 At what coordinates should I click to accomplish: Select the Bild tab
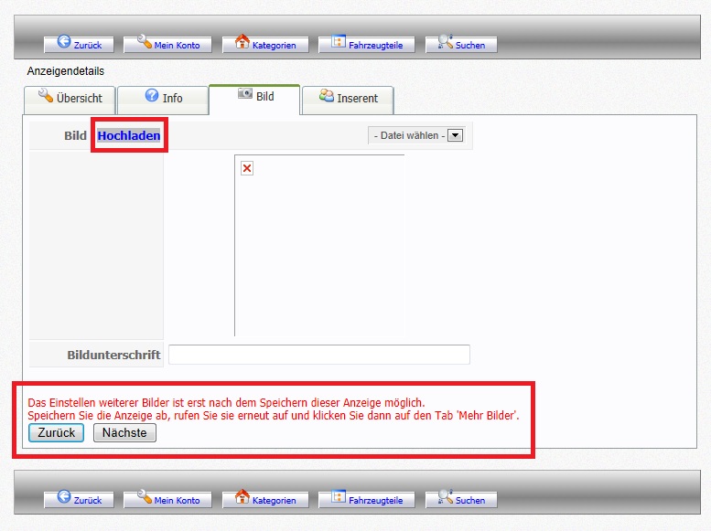pos(254,100)
